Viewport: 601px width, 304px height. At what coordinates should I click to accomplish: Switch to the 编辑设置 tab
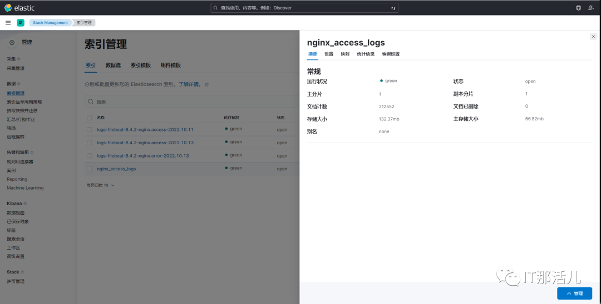click(x=391, y=54)
